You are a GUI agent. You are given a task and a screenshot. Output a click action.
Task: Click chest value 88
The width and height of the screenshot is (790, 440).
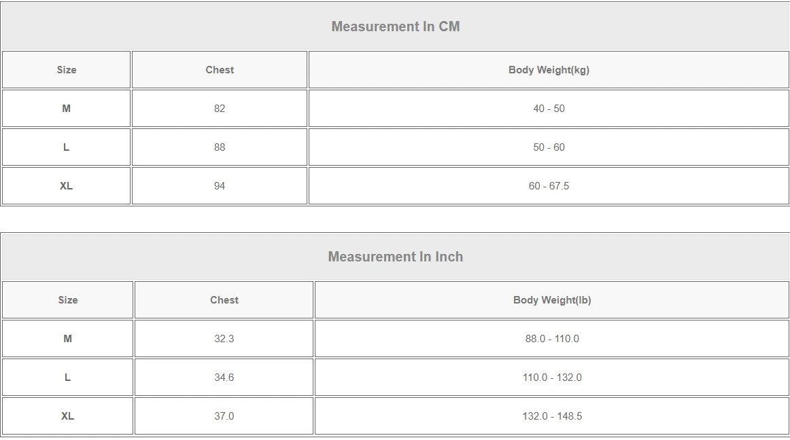(x=220, y=147)
